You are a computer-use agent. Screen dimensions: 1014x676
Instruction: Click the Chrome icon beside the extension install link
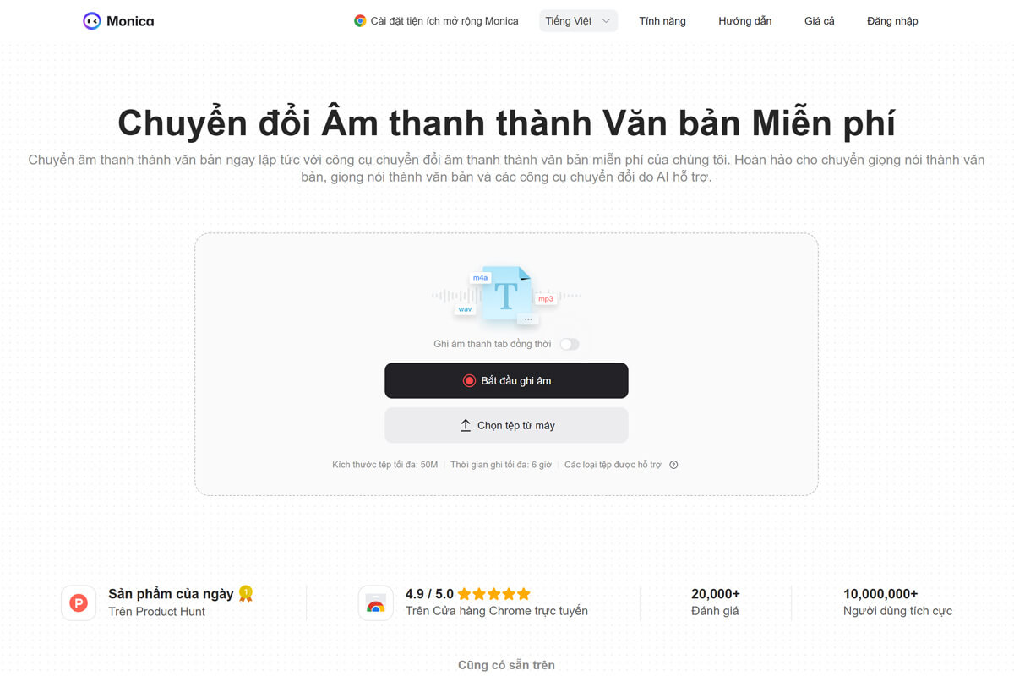(362, 20)
